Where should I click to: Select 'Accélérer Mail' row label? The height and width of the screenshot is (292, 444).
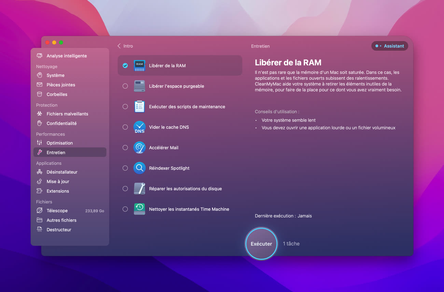coord(164,148)
